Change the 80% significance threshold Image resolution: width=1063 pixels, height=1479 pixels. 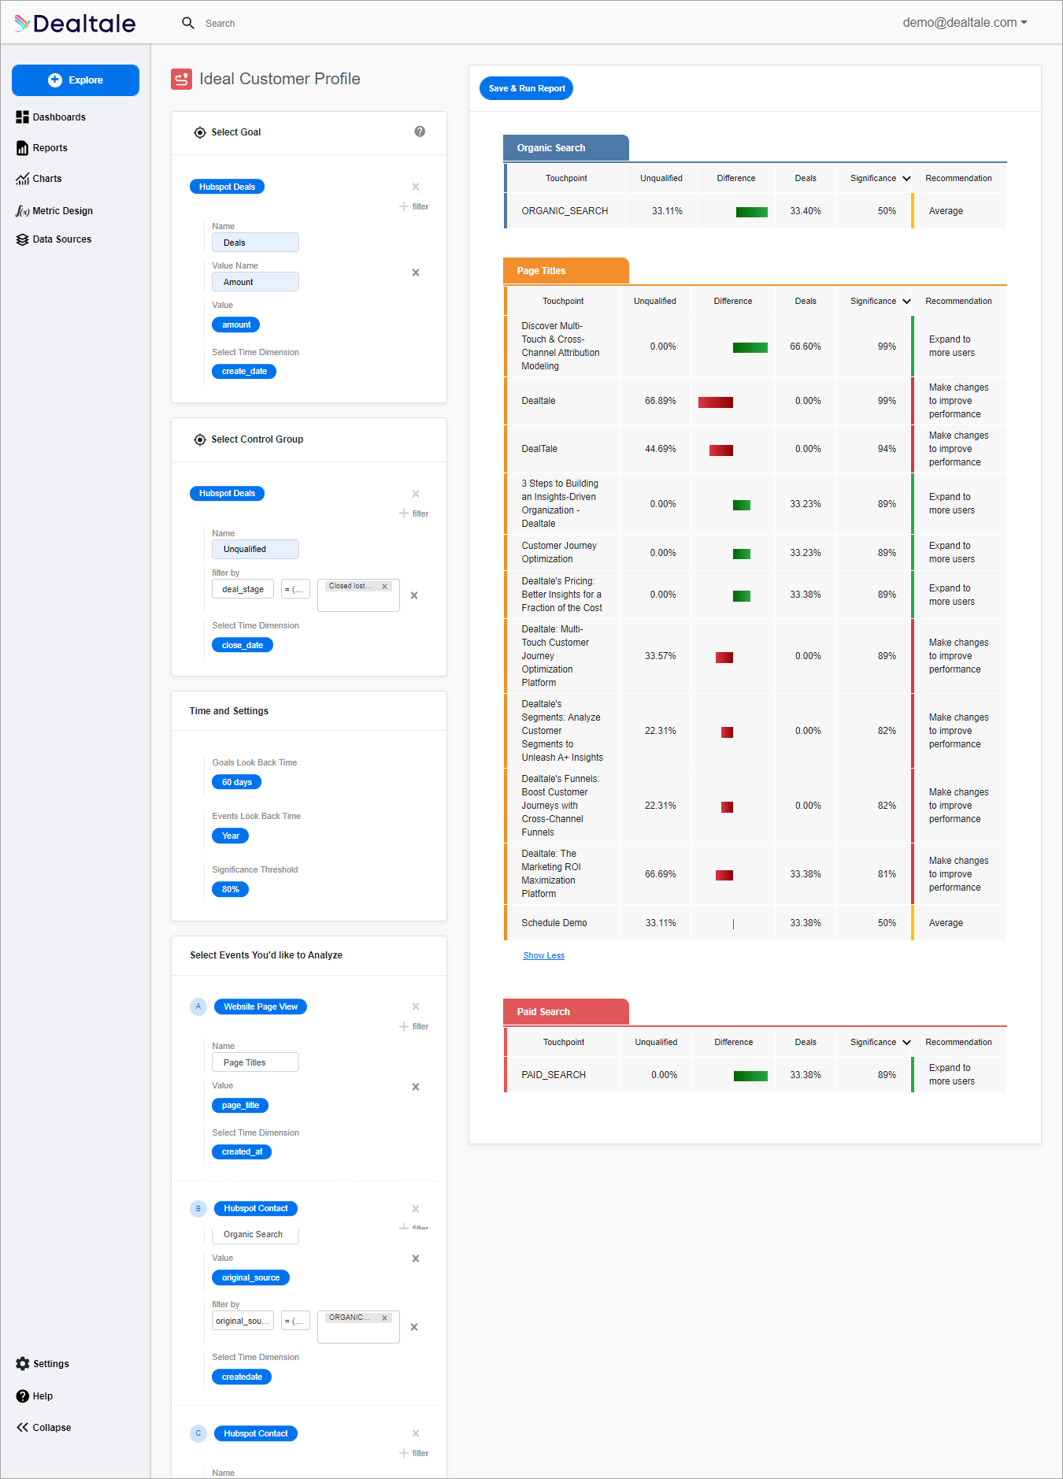tap(230, 889)
